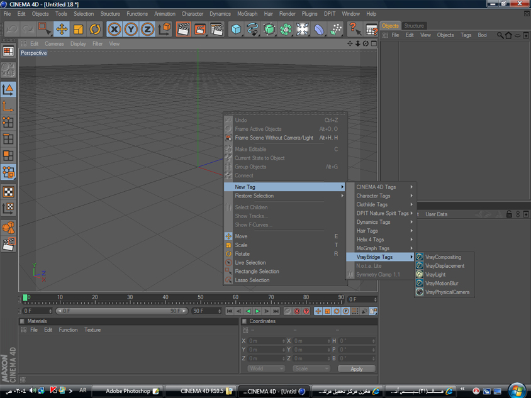
Task: Open the Plugins menu
Action: 310,14
